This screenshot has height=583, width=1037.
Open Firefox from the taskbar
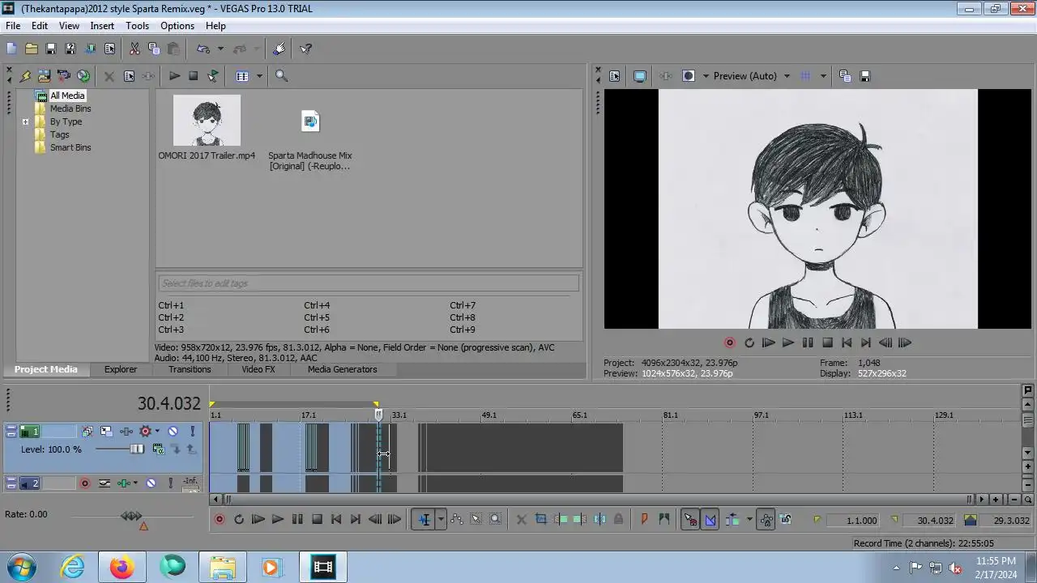pos(122,567)
